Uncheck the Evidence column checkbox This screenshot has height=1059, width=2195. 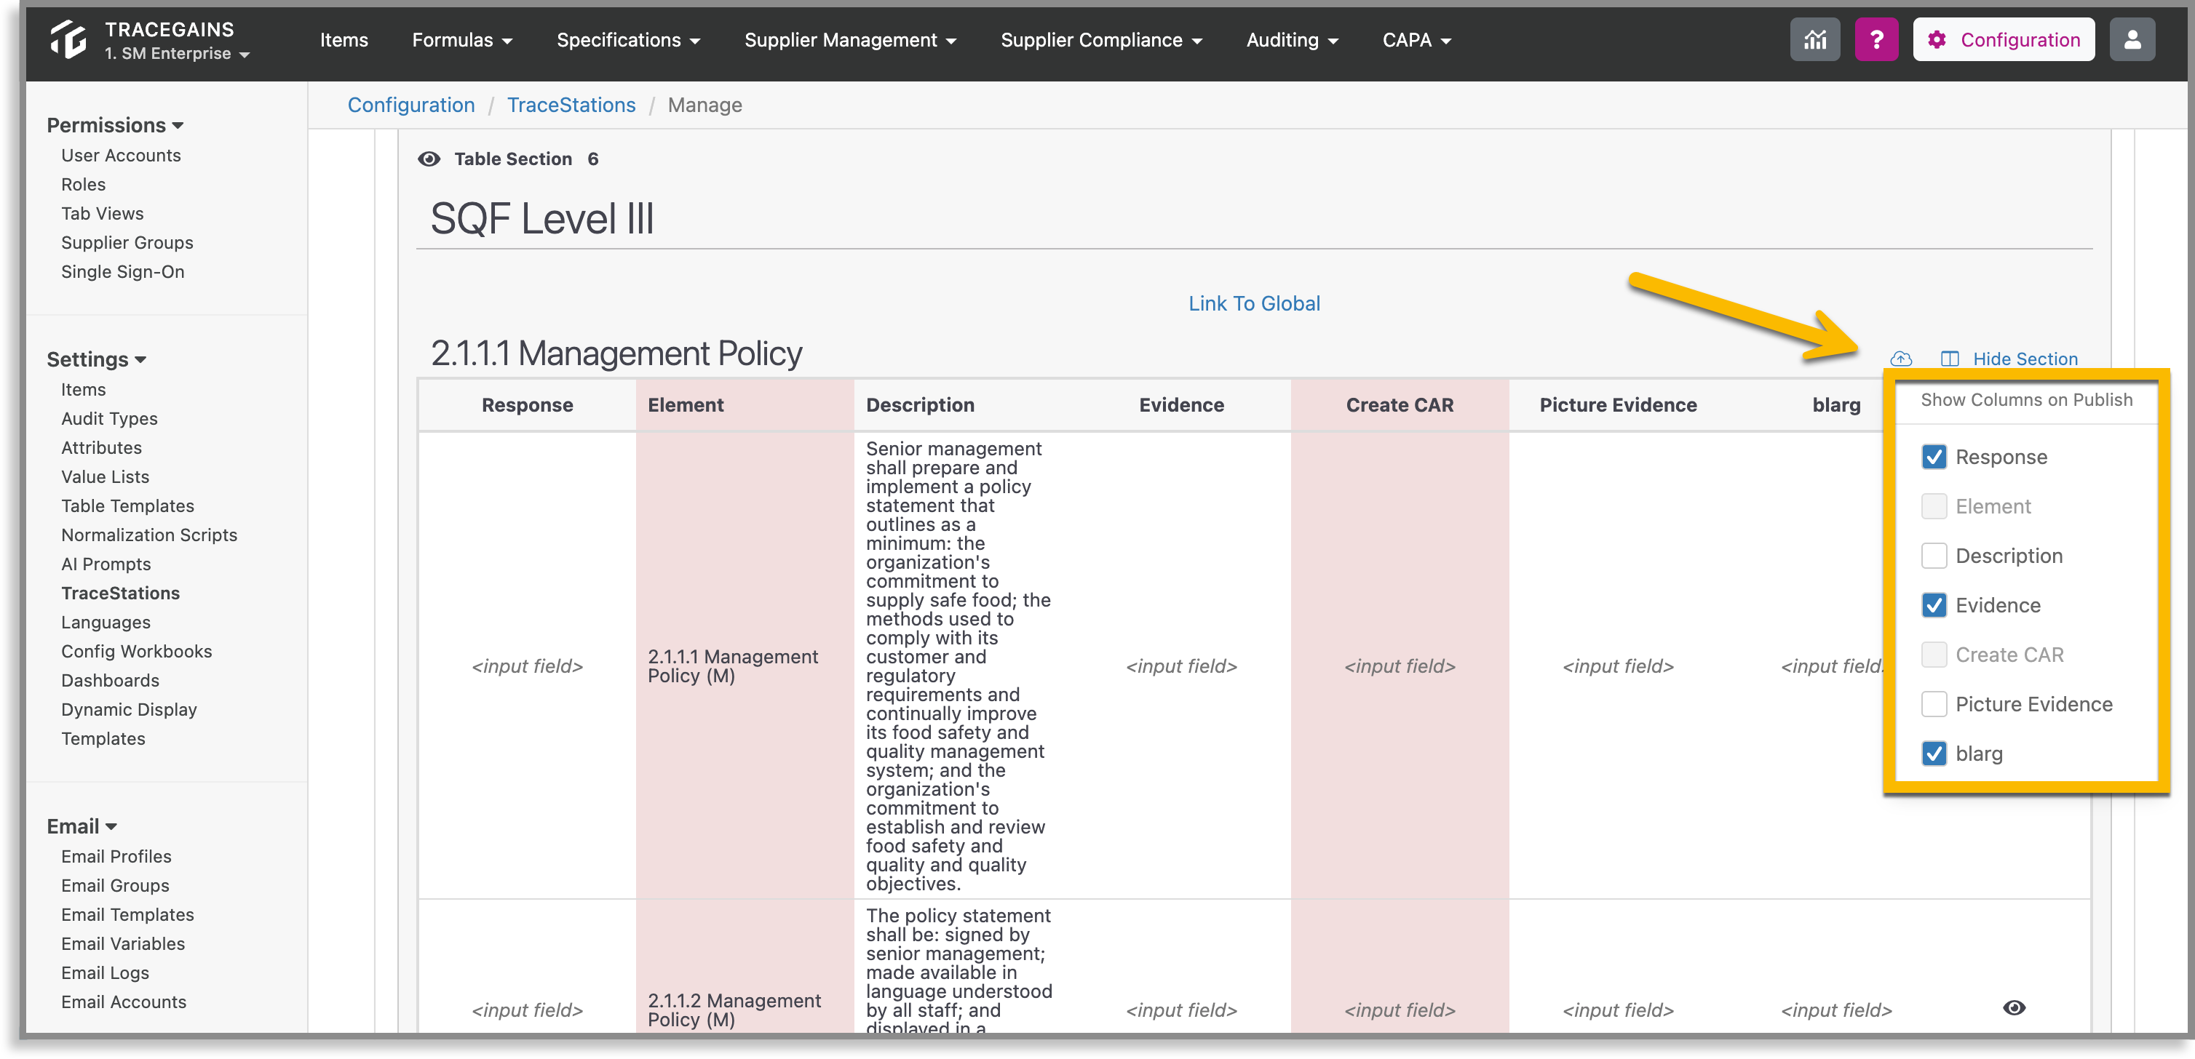pos(1934,605)
